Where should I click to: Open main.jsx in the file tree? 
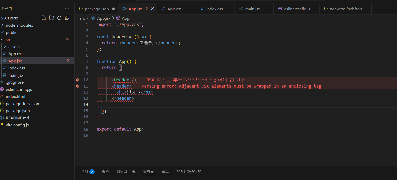click(37, 75)
